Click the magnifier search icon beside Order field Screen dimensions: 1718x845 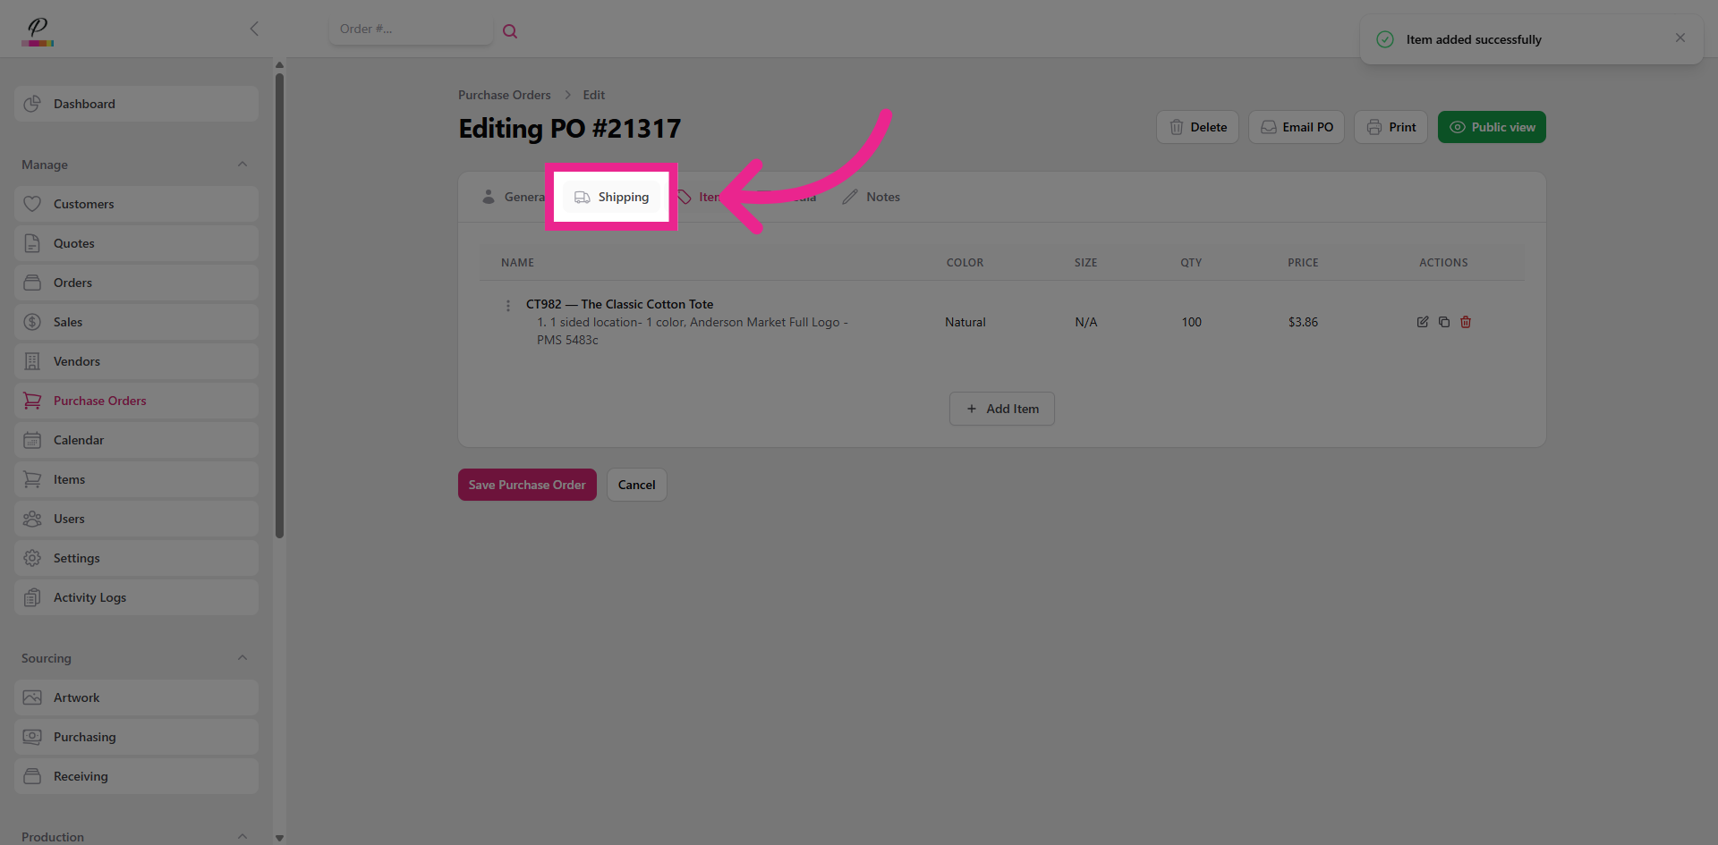tap(510, 31)
